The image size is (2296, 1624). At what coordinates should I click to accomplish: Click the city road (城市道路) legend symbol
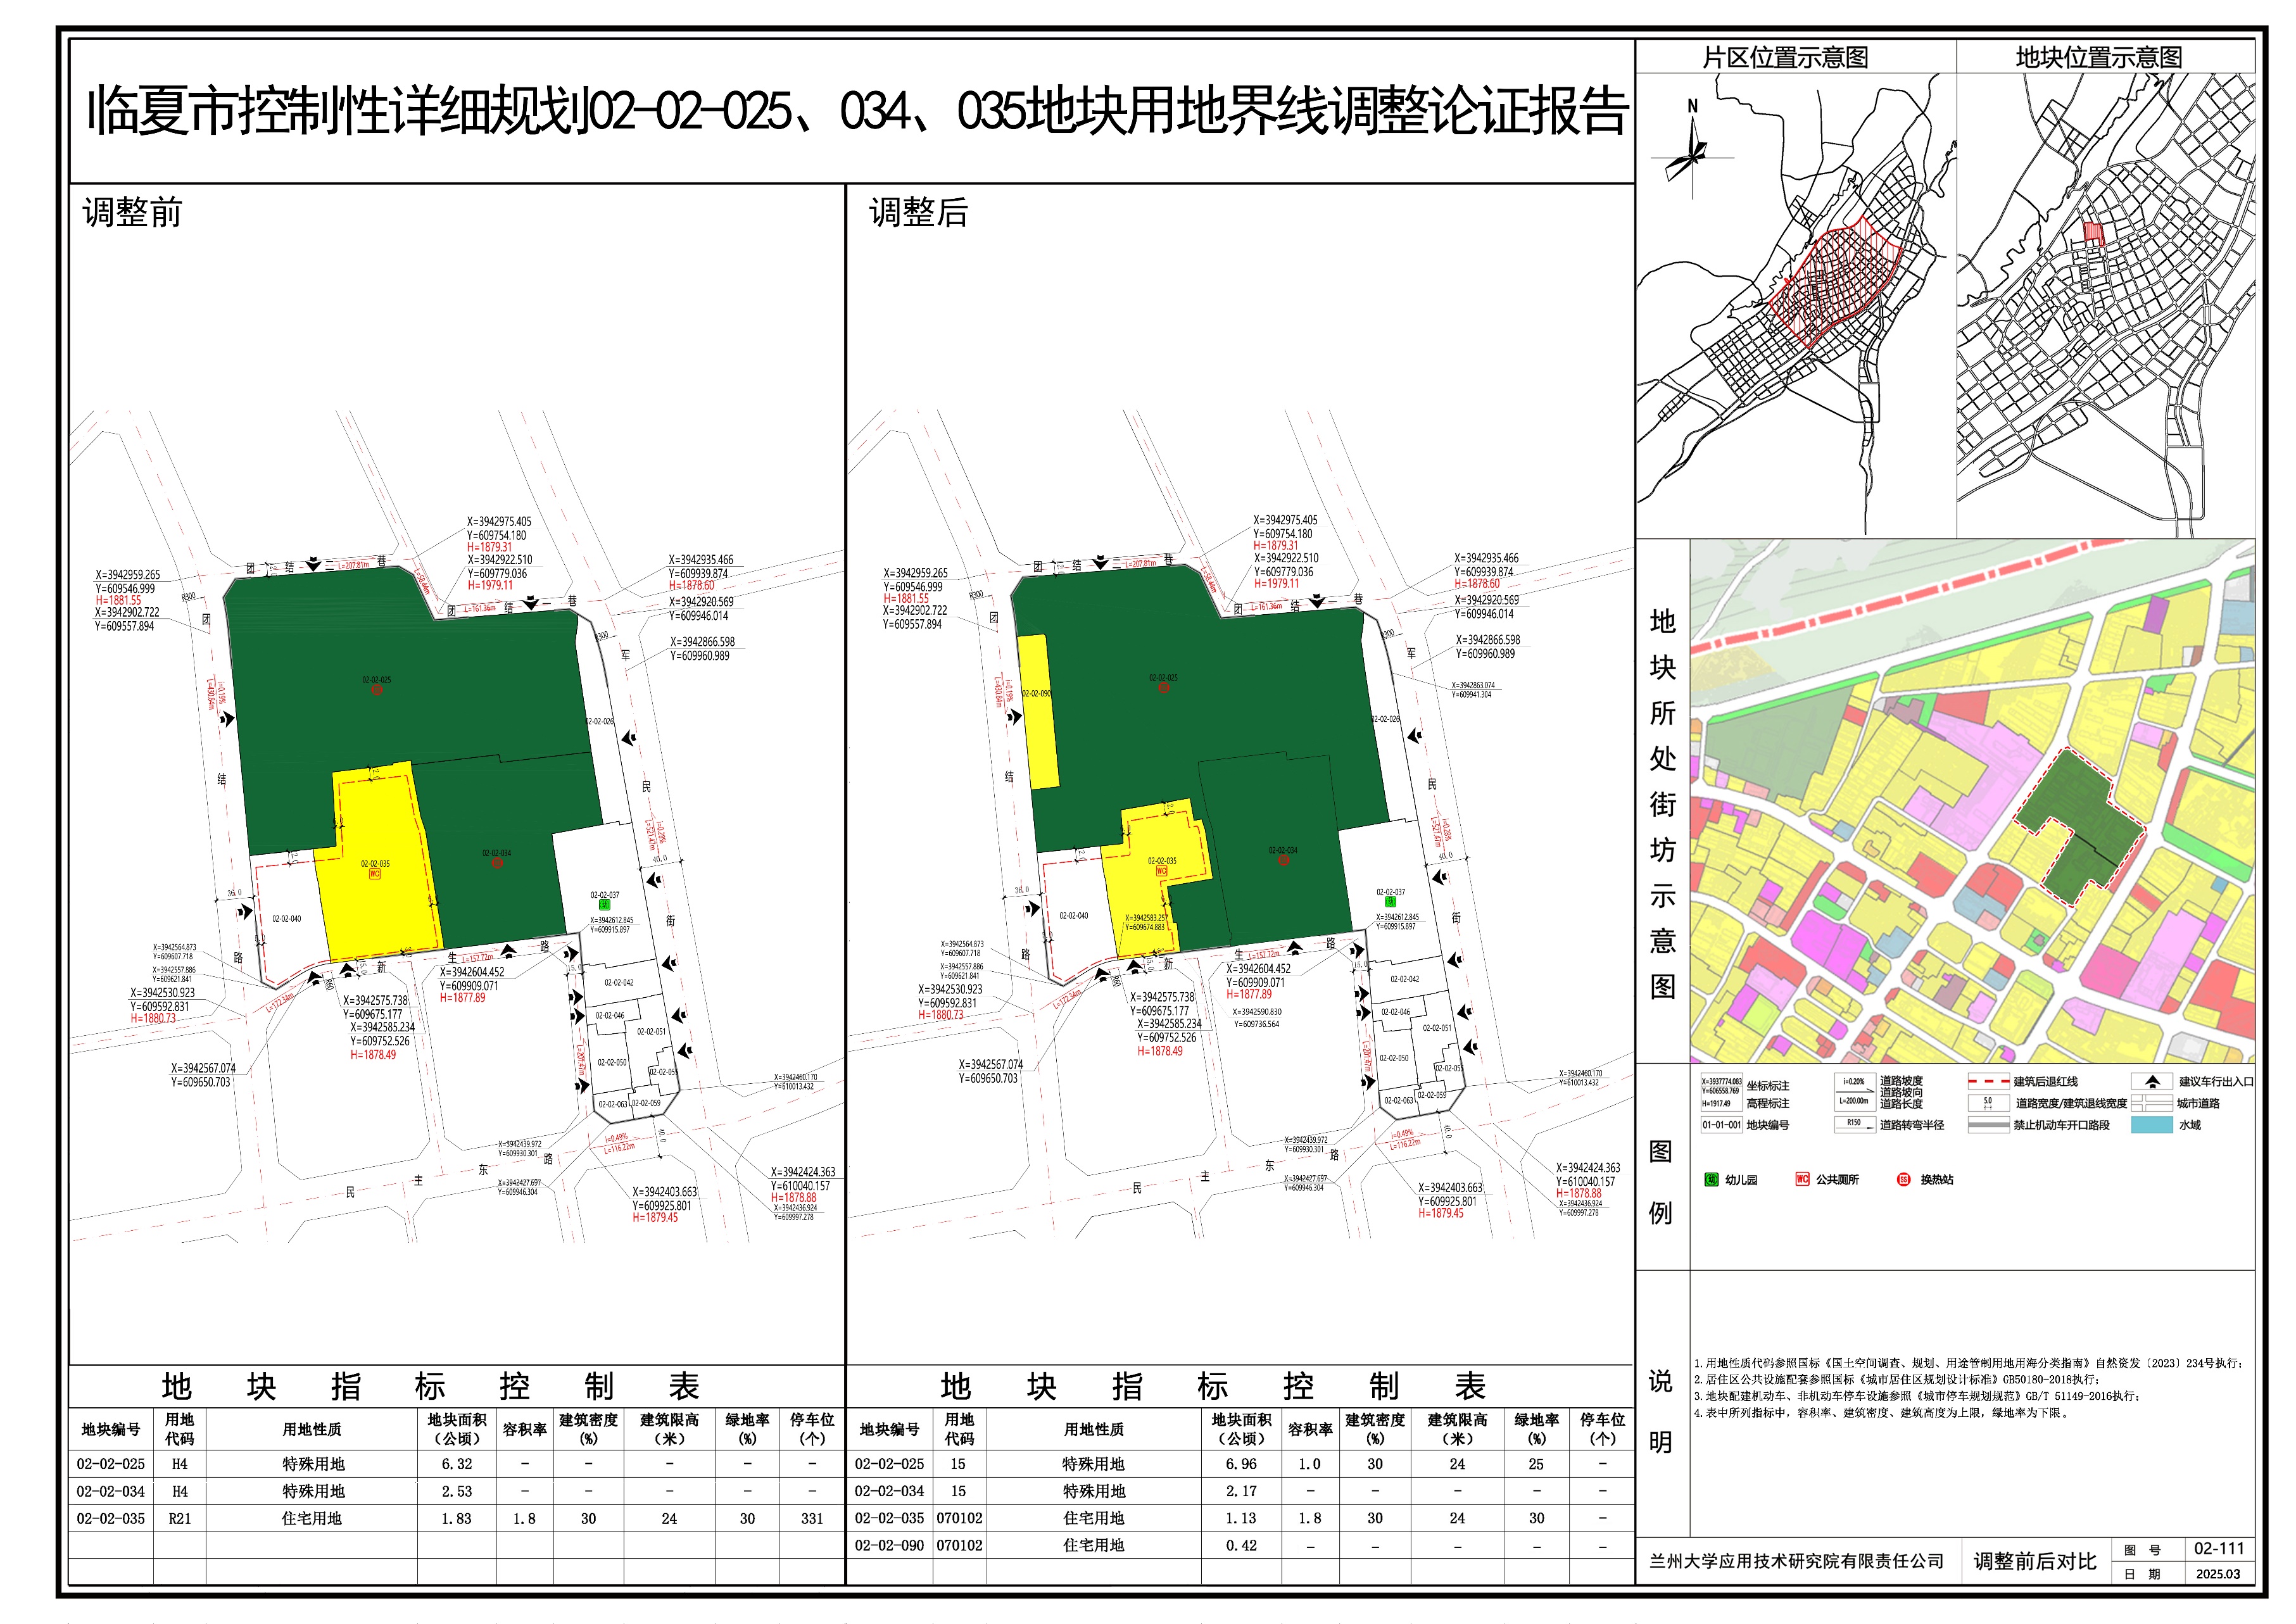pos(2151,1103)
